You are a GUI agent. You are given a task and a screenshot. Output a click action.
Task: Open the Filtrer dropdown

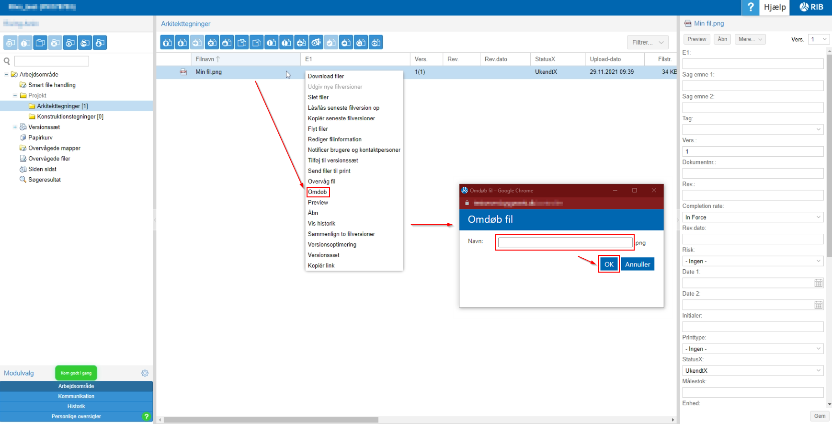[x=648, y=42]
